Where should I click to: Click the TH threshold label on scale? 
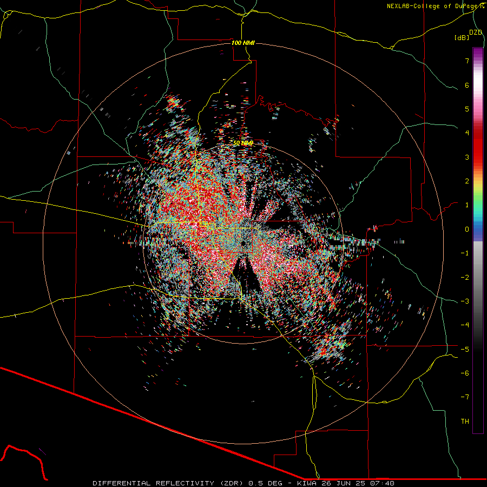(x=465, y=422)
